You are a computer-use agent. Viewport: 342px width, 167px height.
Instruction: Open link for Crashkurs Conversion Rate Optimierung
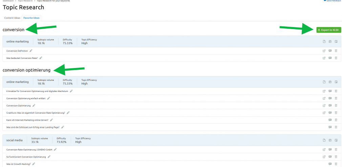tap(324, 113)
